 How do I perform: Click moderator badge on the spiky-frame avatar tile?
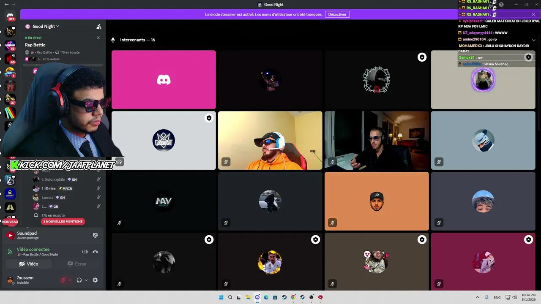click(x=422, y=57)
